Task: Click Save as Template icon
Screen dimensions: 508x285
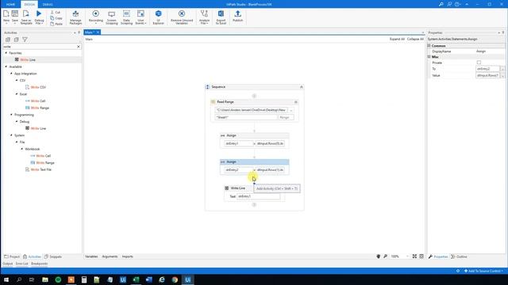Action: (26, 17)
